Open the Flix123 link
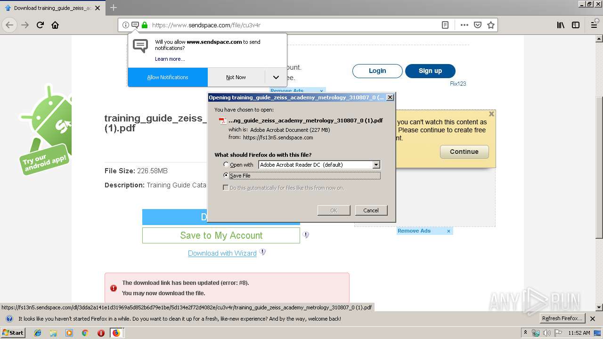The image size is (603, 339). click(458, 84)
